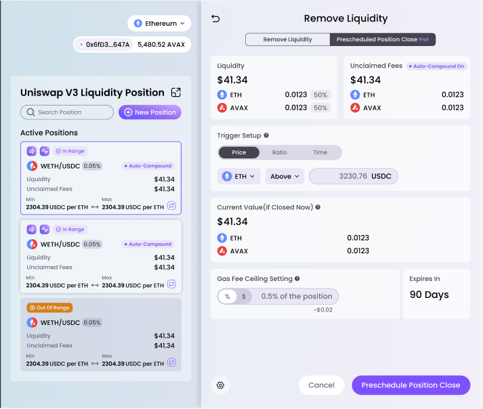Viewport: 483px width, 409px height.
Task: Select the Ratio trigger tab
Action: [279, 152]
